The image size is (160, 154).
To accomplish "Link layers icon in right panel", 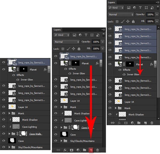I will point(113,123).
